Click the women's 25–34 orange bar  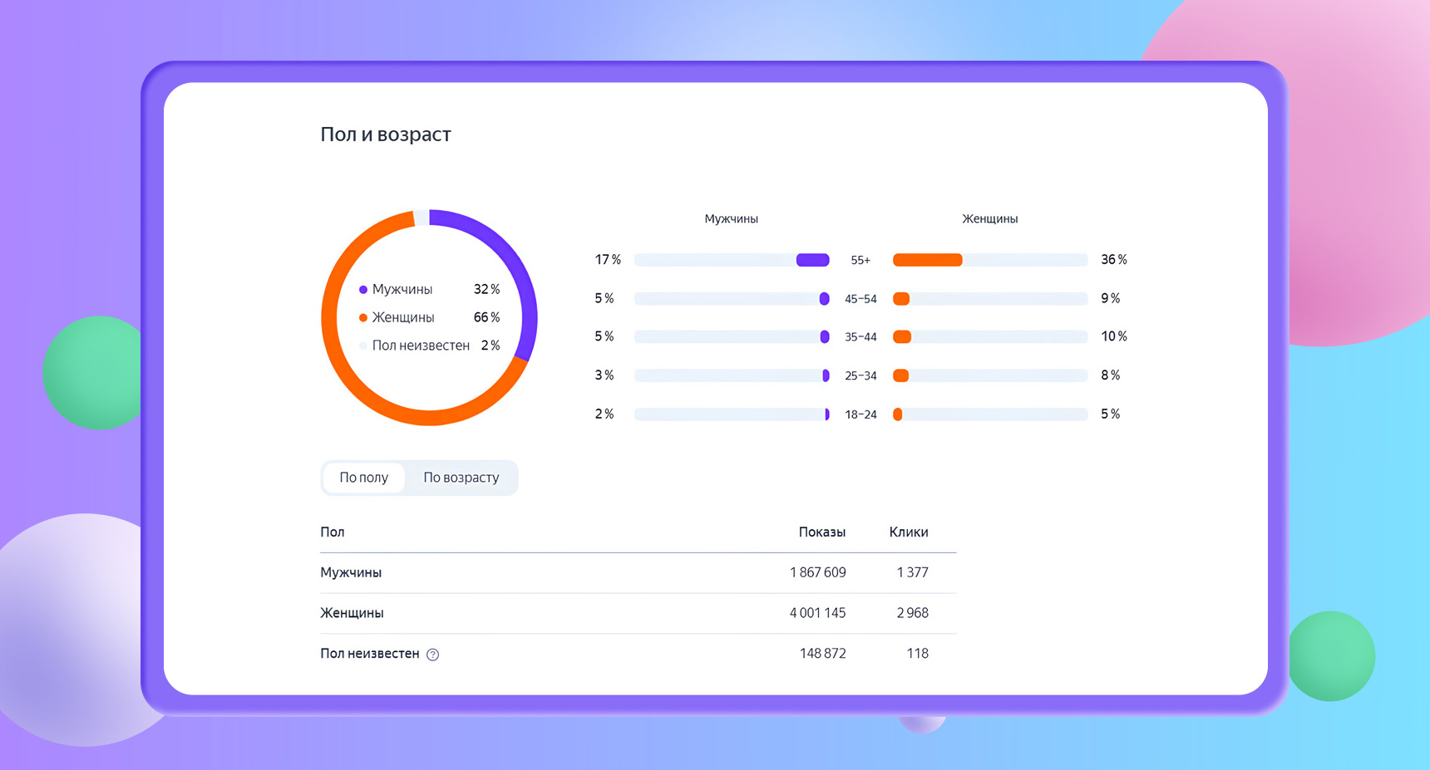900,375
